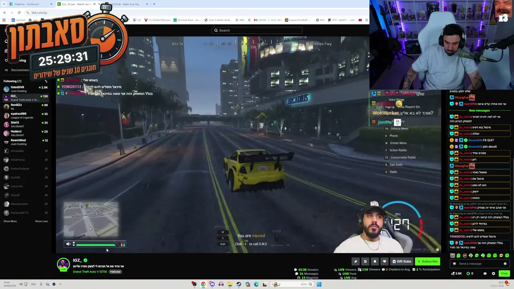This screenshot has height=289, width=514.
Task: Mute the stream player volume icon
Action: 68,244
